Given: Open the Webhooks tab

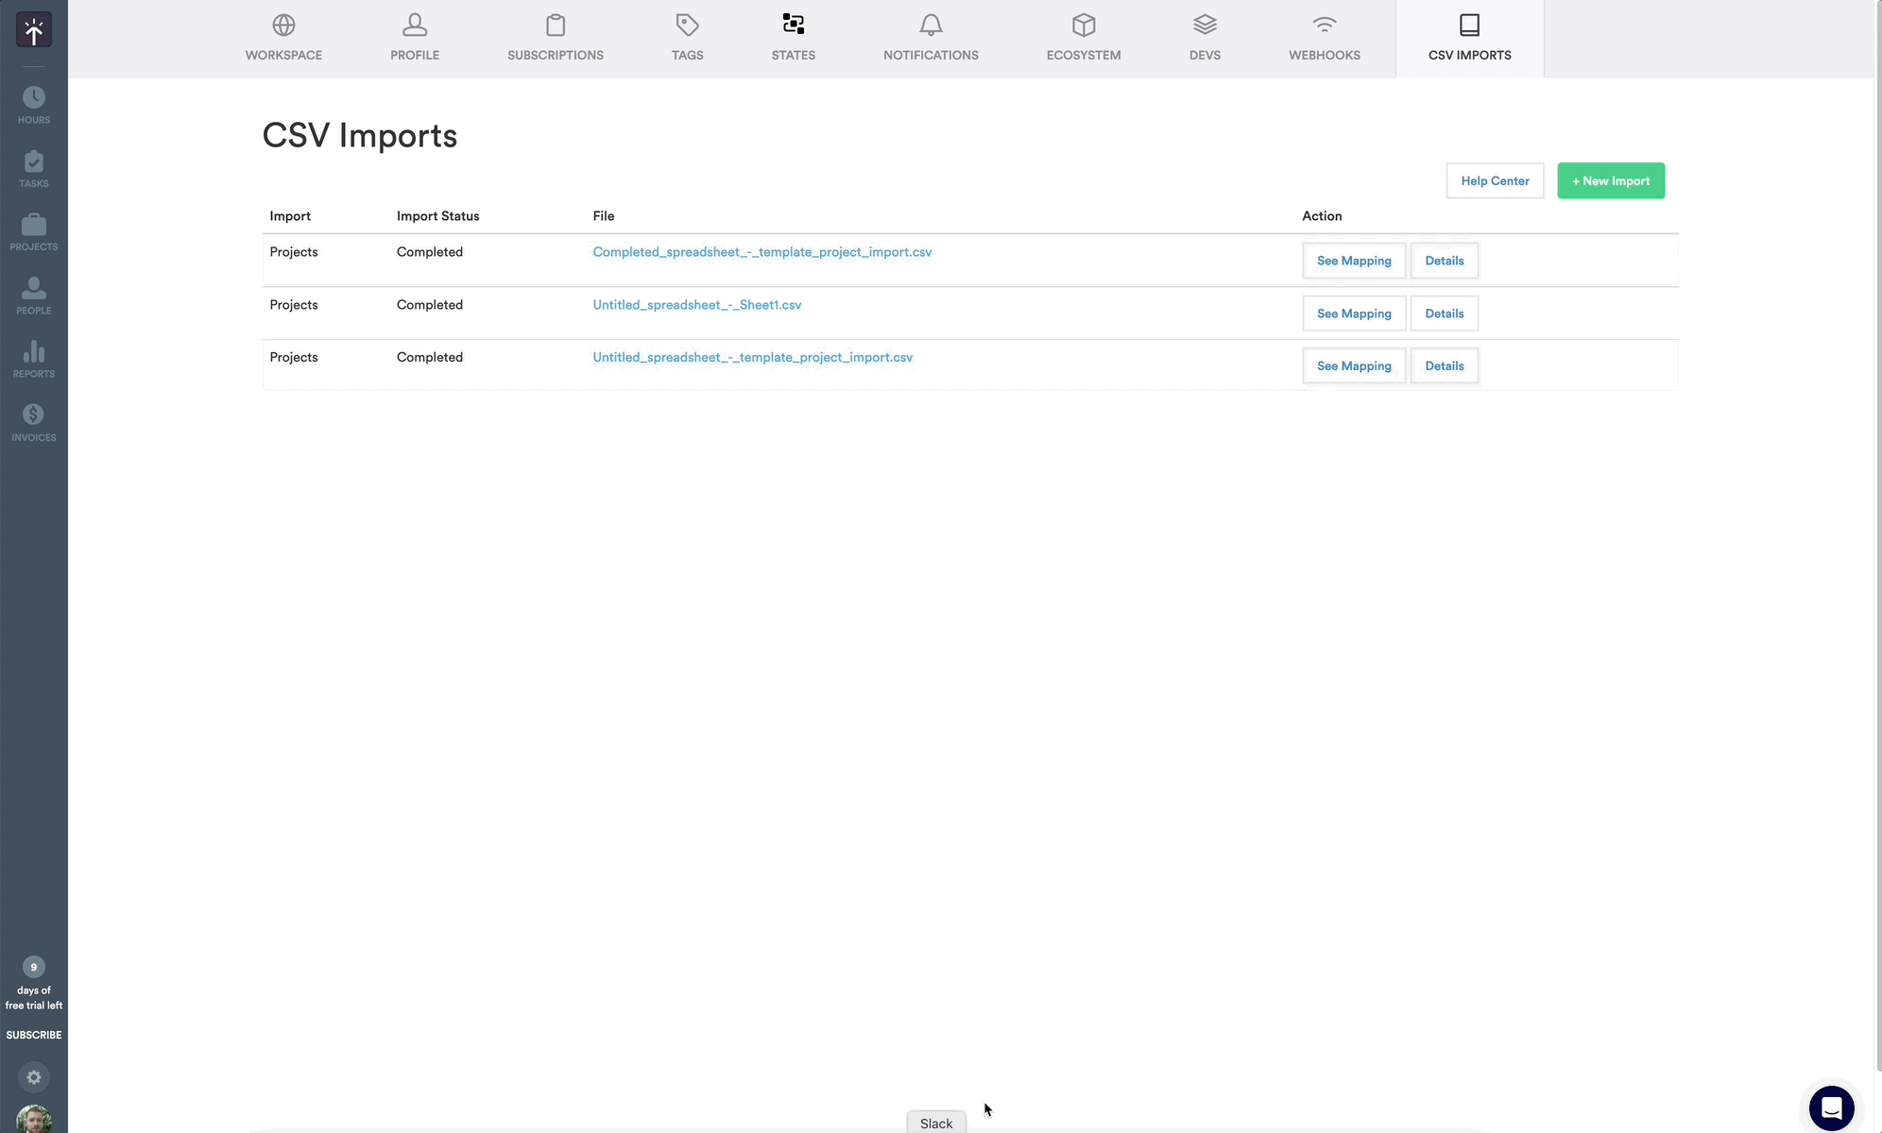Looking at the screenshot, I should coord(1324,38).
